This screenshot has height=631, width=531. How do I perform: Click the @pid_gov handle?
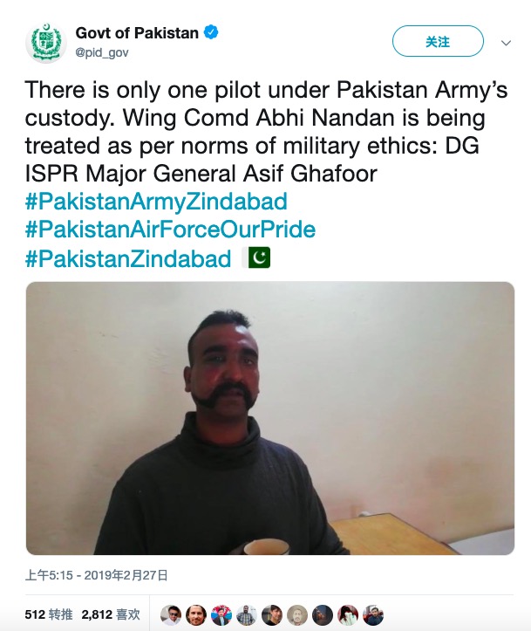click(x=102, y=51)
